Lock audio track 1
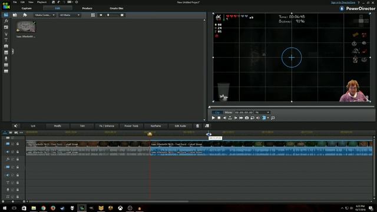377x212 pixels. coord(18,152)
